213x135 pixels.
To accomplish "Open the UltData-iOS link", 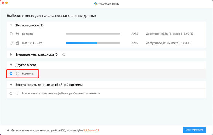I will (x=92, y=130).
